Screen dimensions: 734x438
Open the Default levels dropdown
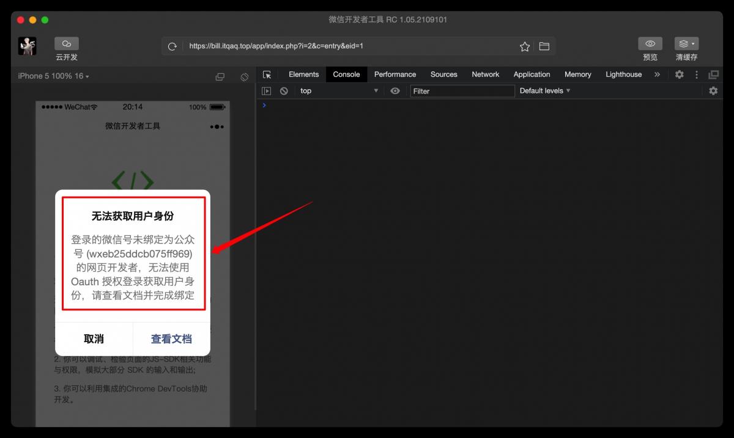tap(545, 91)
